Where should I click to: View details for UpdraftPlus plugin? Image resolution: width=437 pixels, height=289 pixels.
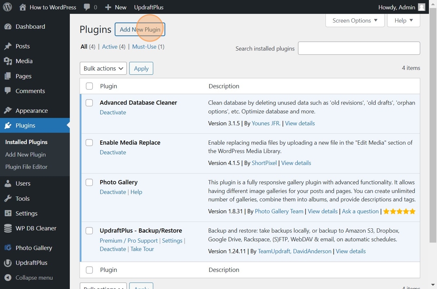pyautogui.click(x=351, y=251)
